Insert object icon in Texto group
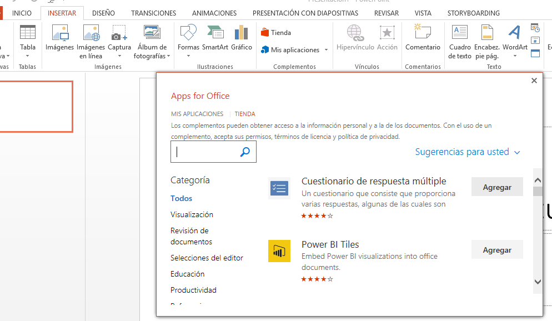Image resolution: width=552 pixels, height=321 pixels. (535, 53)
